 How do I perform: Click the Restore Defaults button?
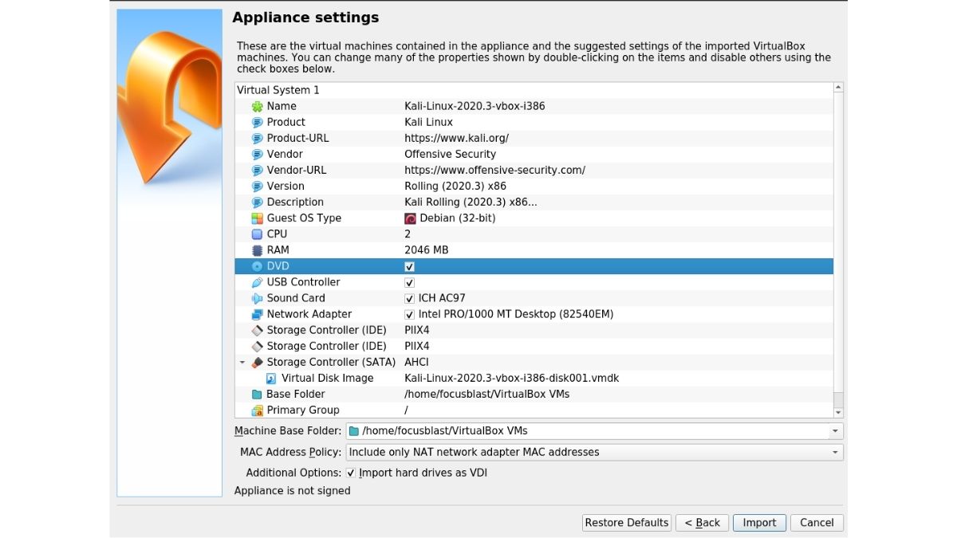point(626,522)
